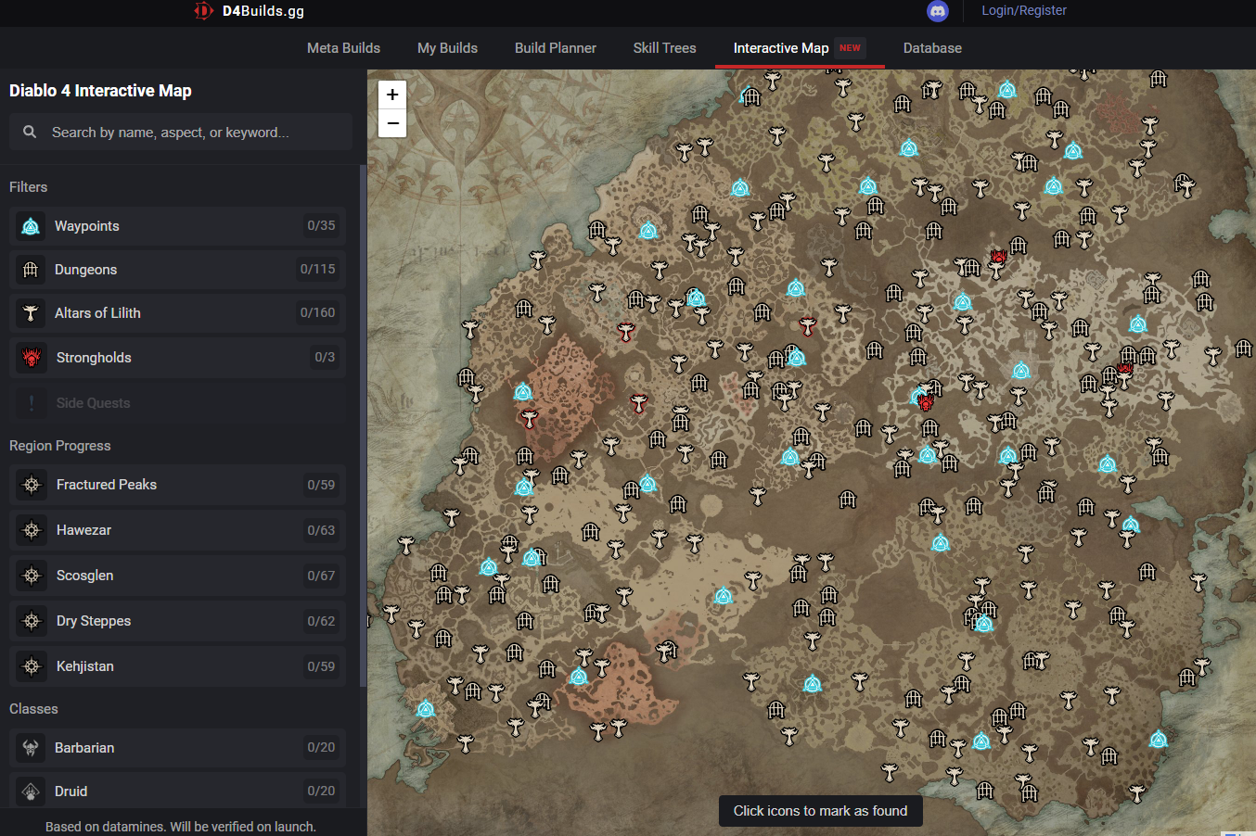Image resolution: width=1256 pixels, height=836 pixels.
Task: Click the Dungeons gate icon
Action: tap(31, 270)
